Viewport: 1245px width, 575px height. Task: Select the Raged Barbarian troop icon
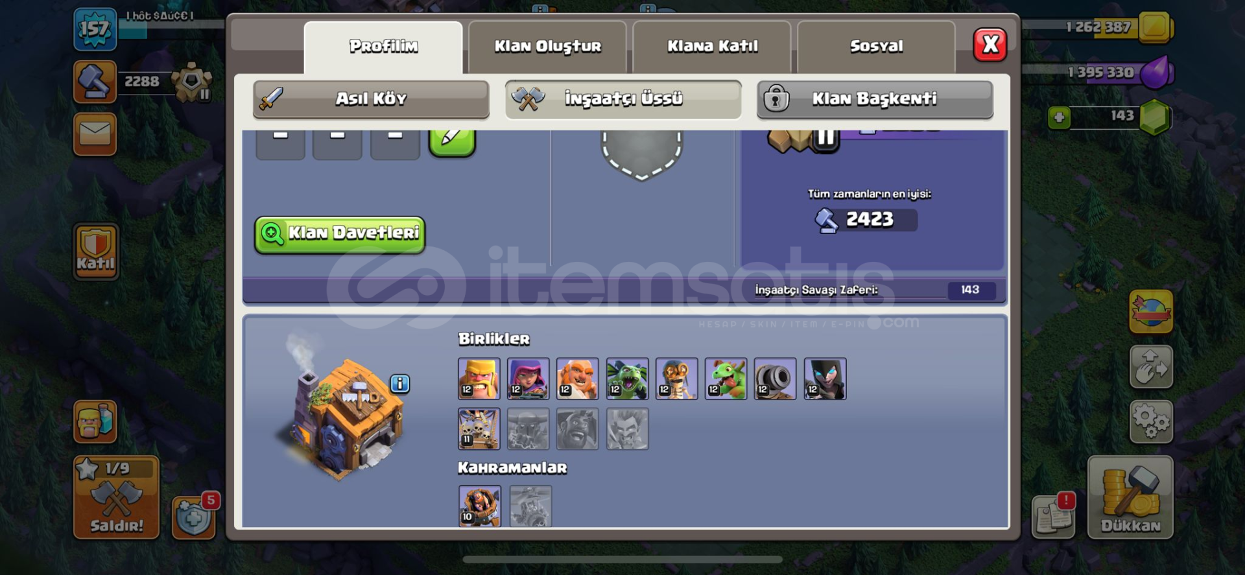[x=479, y=379]
